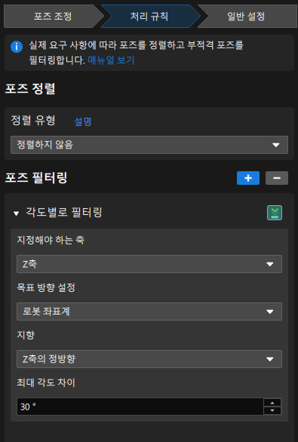Increase 최대 각도 차이 with up arrow
The height and width of the screenshot is (442, 298).
[x=272, y=403]
